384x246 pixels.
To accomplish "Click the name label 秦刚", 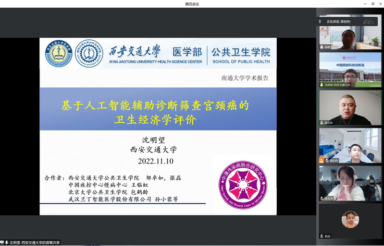I will click(x=327, y=47).
